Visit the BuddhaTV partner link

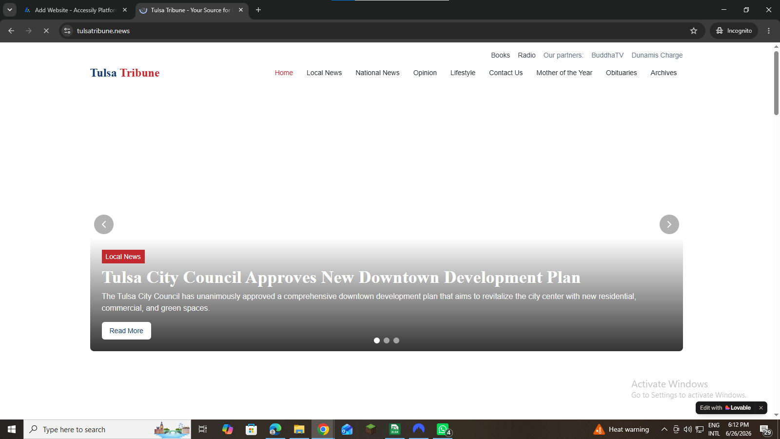[x=607, y=55]
